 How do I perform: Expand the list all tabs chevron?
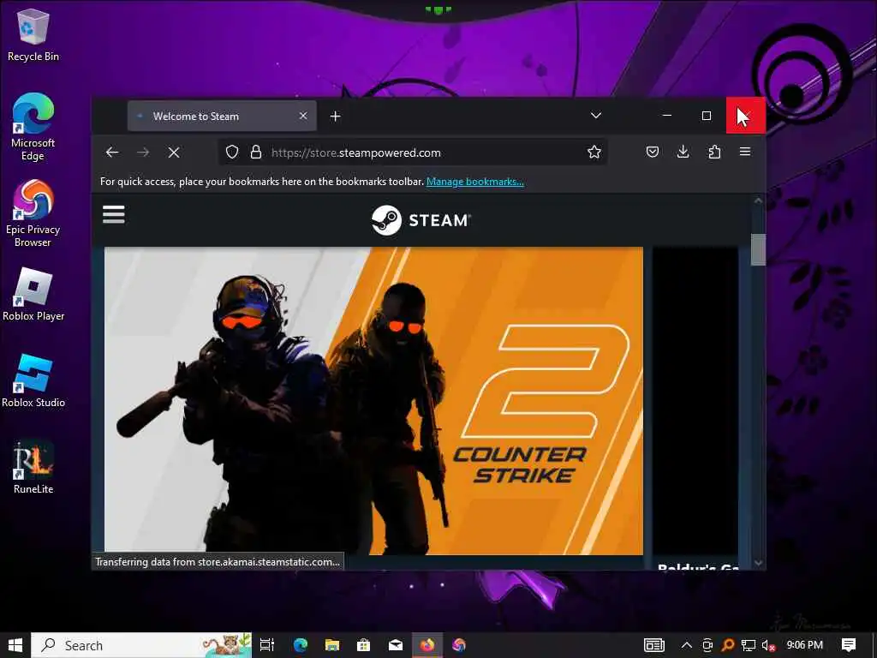[596, 116]
